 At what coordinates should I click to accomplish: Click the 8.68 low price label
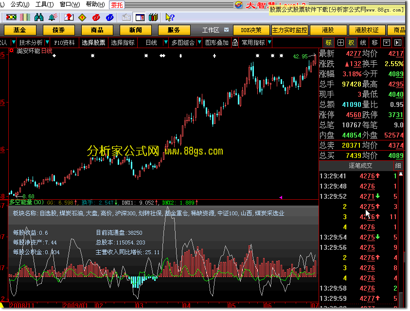(x=29, y=196)
